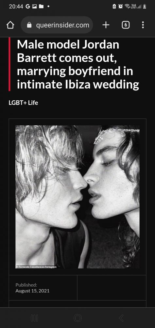Tap the Android home navigation button

77,318
